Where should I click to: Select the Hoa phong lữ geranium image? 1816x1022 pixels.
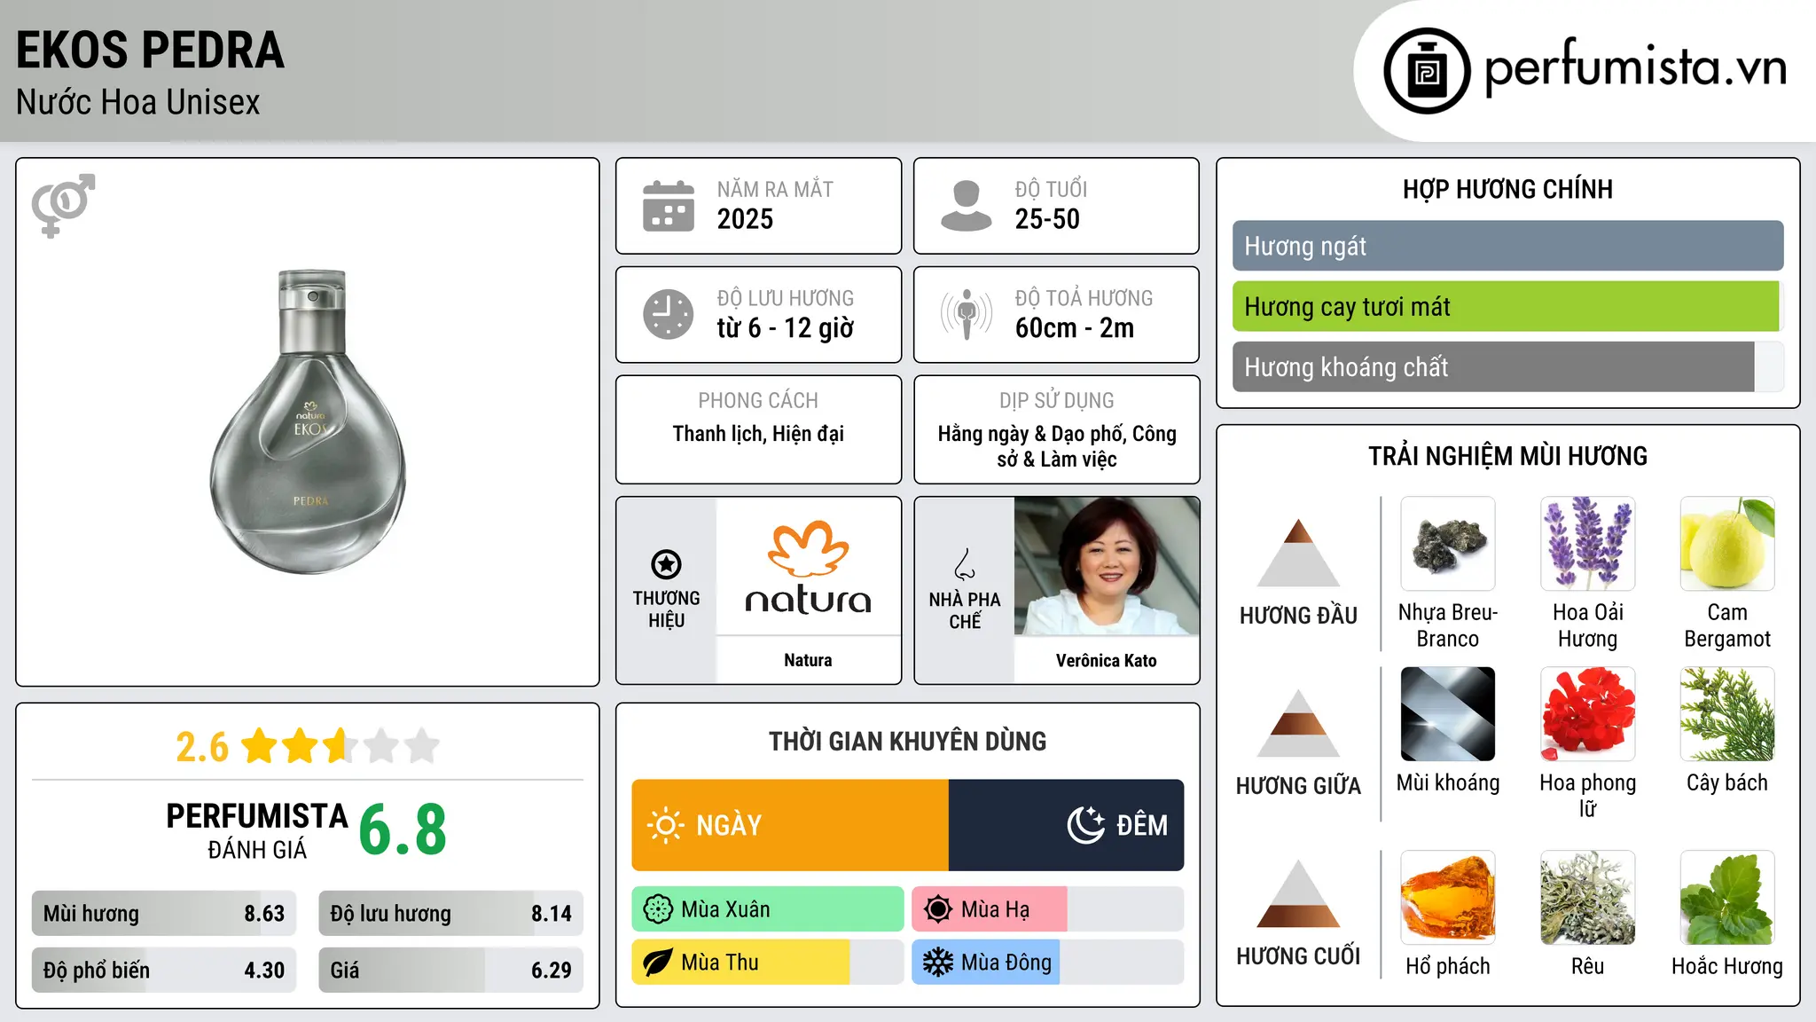coord(1587,714)
